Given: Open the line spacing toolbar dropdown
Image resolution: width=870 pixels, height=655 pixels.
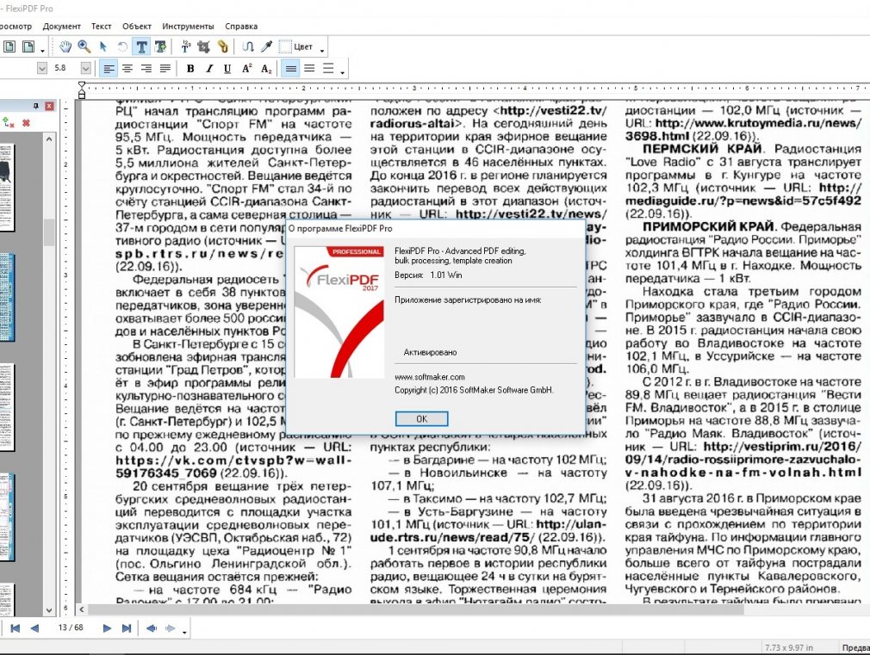Looking at the screenshot, I should pyautogui.click(x=342, y=72).
